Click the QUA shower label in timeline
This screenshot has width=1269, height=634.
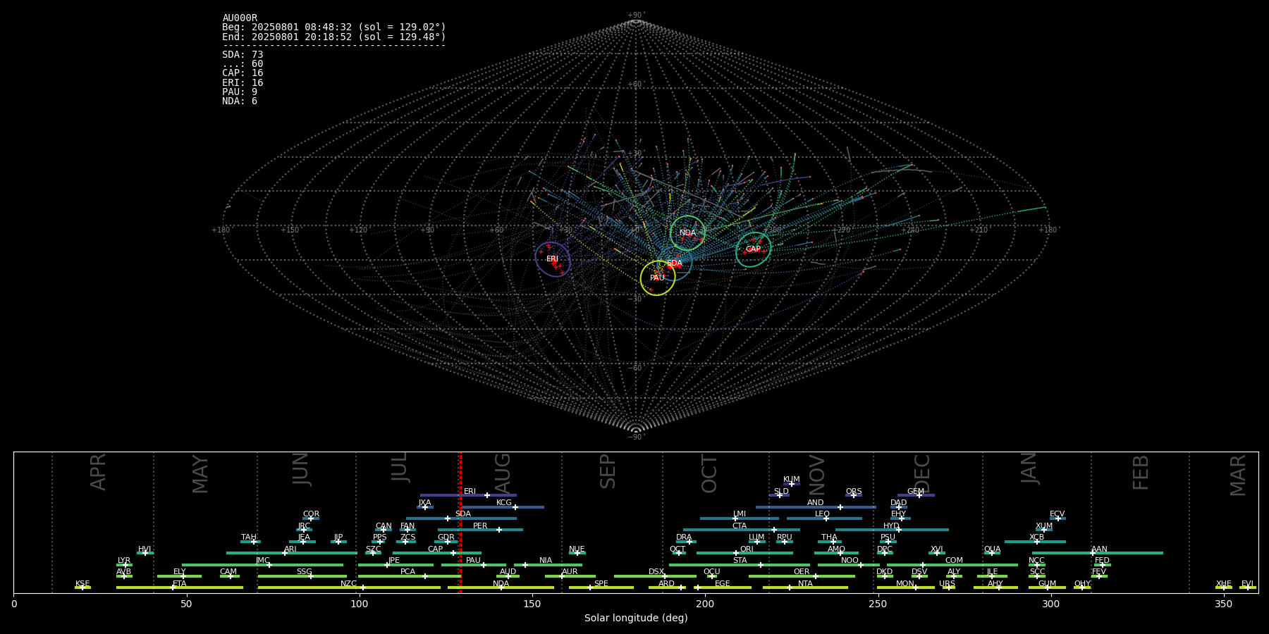993,549
